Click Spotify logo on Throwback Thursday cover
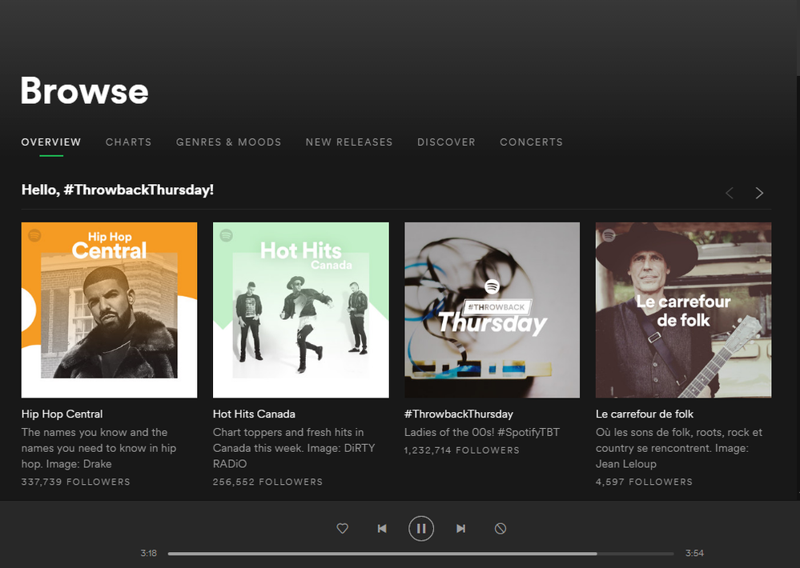800x568 pixels. [x=492, y=286]
